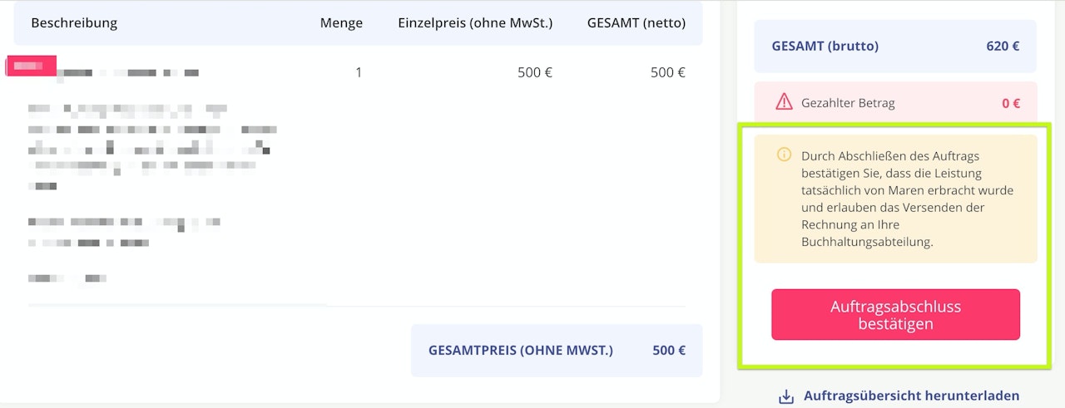Click the 0 € paid amount
This screenshot has height=408, width=1065.
point(1010,103)
